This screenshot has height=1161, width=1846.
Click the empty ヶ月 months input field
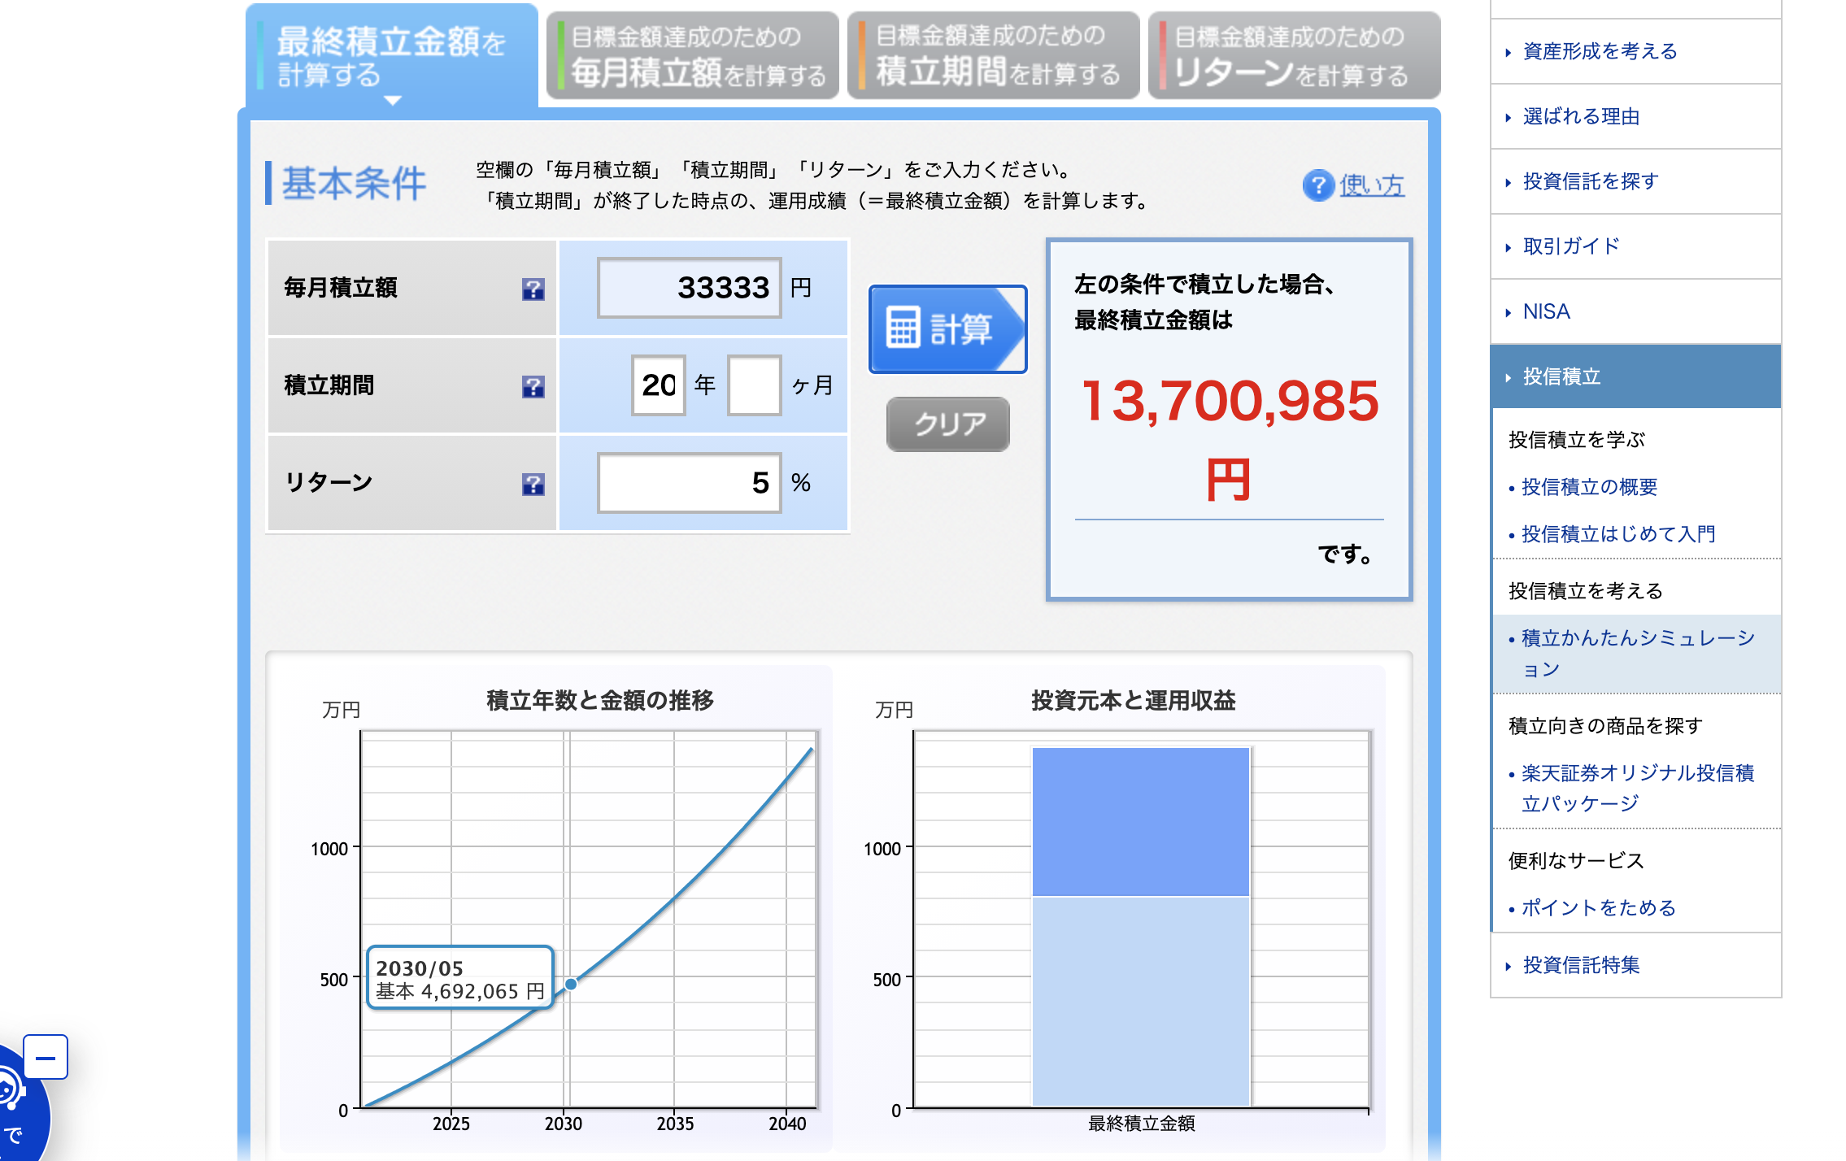[754, 385]
